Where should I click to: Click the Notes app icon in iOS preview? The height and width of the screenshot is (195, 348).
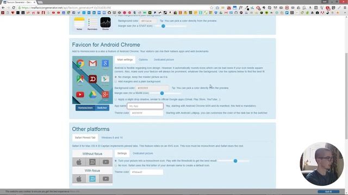(79, 22)
